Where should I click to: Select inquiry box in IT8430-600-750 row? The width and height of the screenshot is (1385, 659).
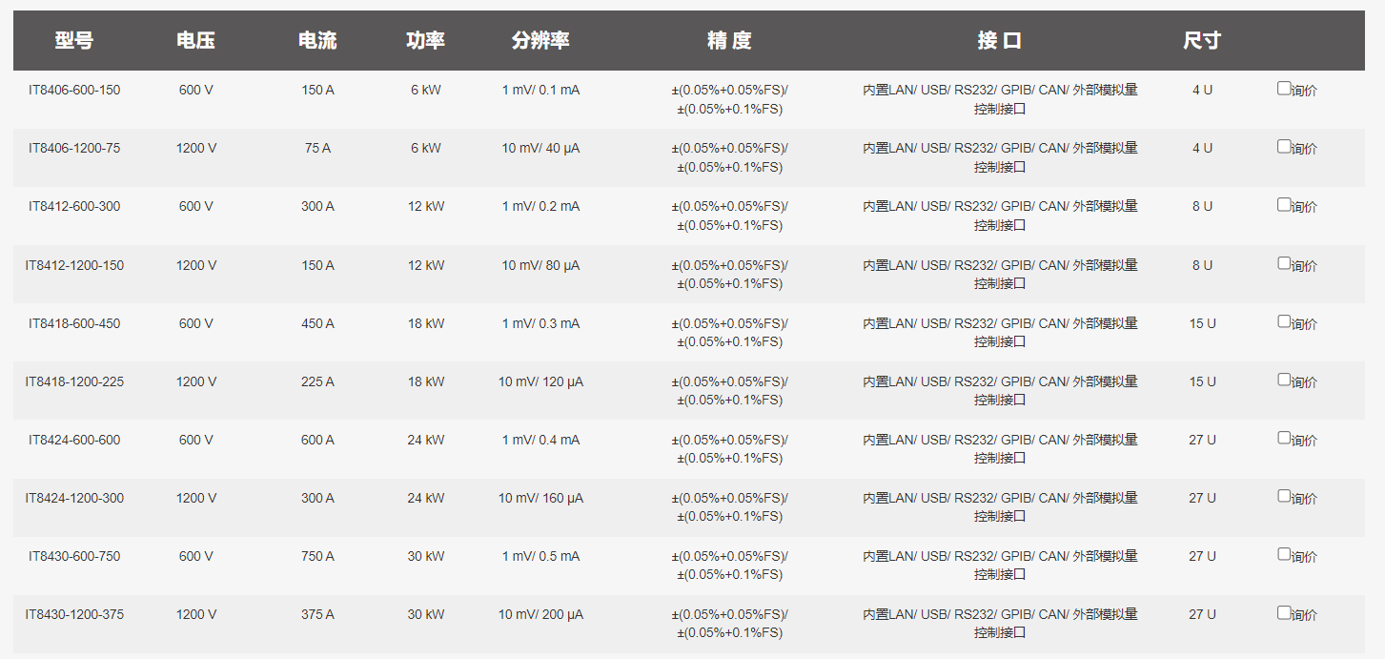point(1284,554)
